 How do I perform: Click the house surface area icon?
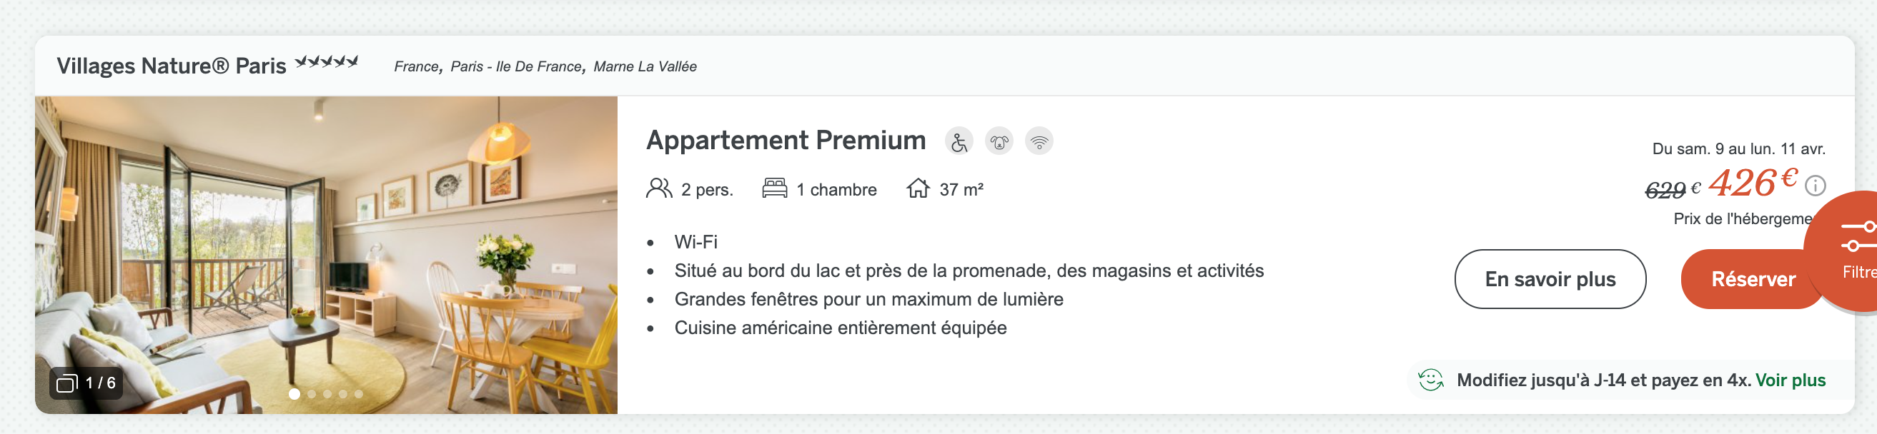coord(918,188)
